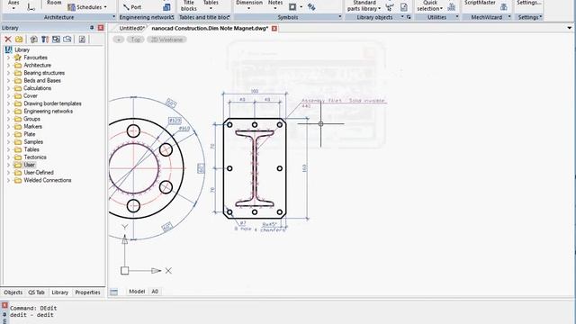The height and width of the screenshot is (324, 576).
Task: Click the document icon in Library objects panel
Action: pos(404,7)
